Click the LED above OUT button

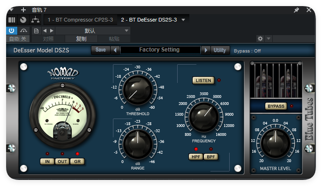62,154
